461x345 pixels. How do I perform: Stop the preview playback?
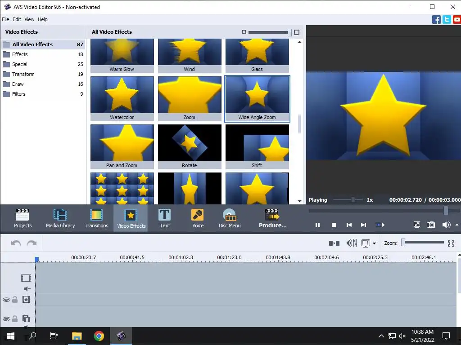tap(334, 225)
